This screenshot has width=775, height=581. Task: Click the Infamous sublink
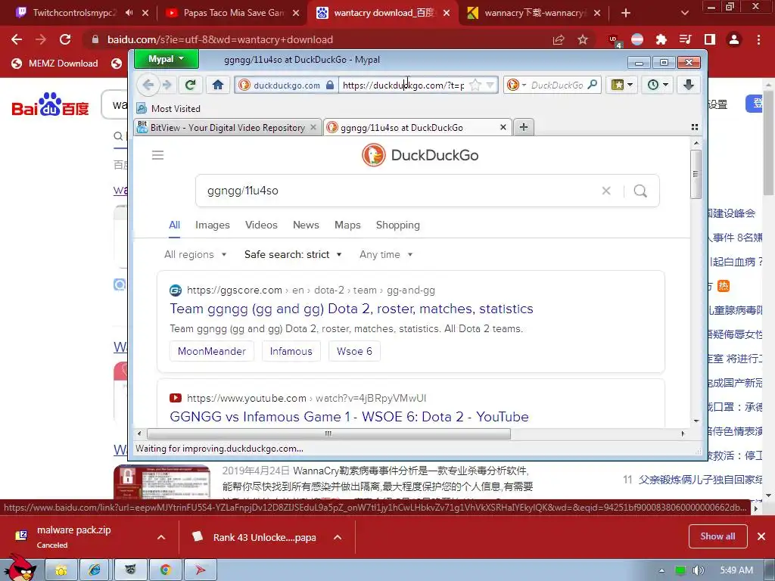pyautogui.click(x=291, y=351)
